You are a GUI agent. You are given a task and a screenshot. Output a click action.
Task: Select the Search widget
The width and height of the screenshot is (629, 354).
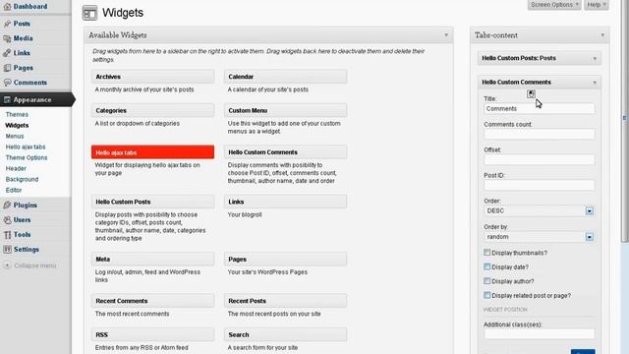(x=285, y=334)
